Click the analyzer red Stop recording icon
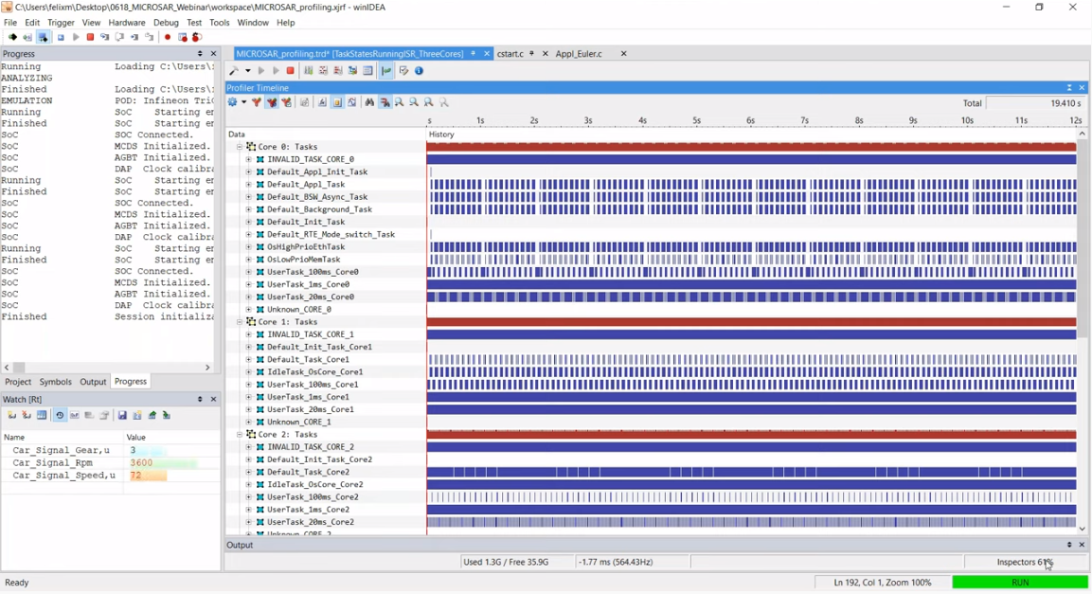Image resolution: width=1092 pixels, height=594 pixels. pos(291,71)
